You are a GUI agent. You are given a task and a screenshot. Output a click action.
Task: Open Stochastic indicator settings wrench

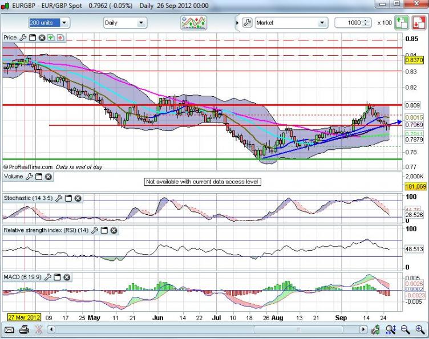(59, 198)
